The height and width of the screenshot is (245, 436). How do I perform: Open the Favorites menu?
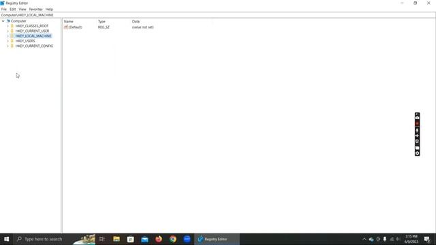[x=36, y=9]
